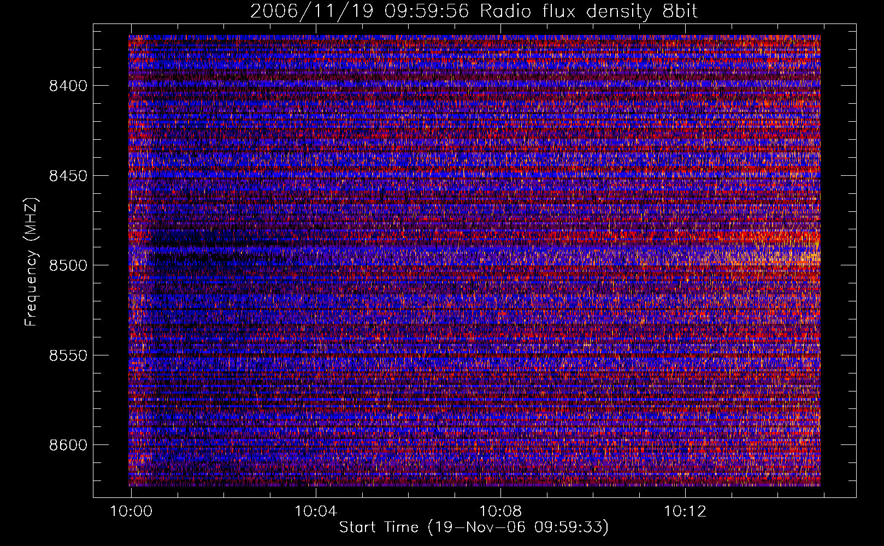
Task: Click the 10:00 time axis label
Action: point(131,512)
